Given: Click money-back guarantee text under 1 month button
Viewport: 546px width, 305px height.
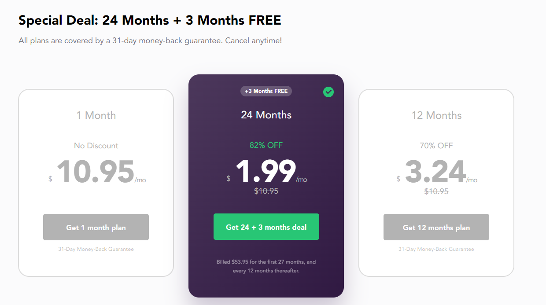Looking at the screenshot, I should (96, 249).
